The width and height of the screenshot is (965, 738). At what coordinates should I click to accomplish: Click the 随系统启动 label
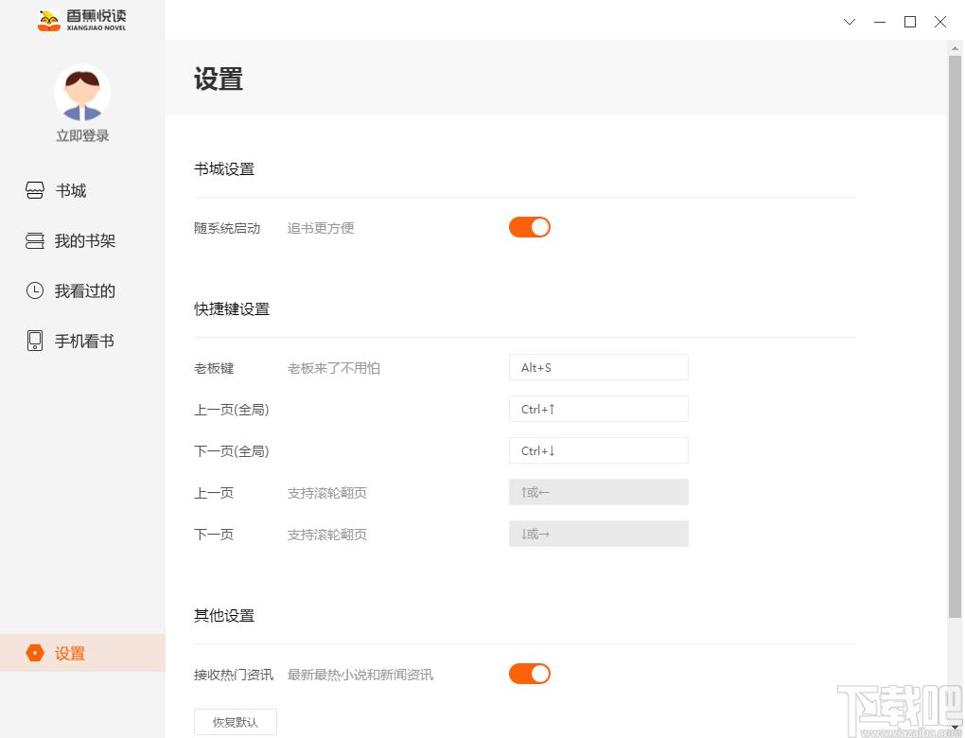(227, 228)
